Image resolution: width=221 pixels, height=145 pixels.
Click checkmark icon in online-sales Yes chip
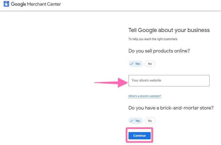click(x=132, y=64)
